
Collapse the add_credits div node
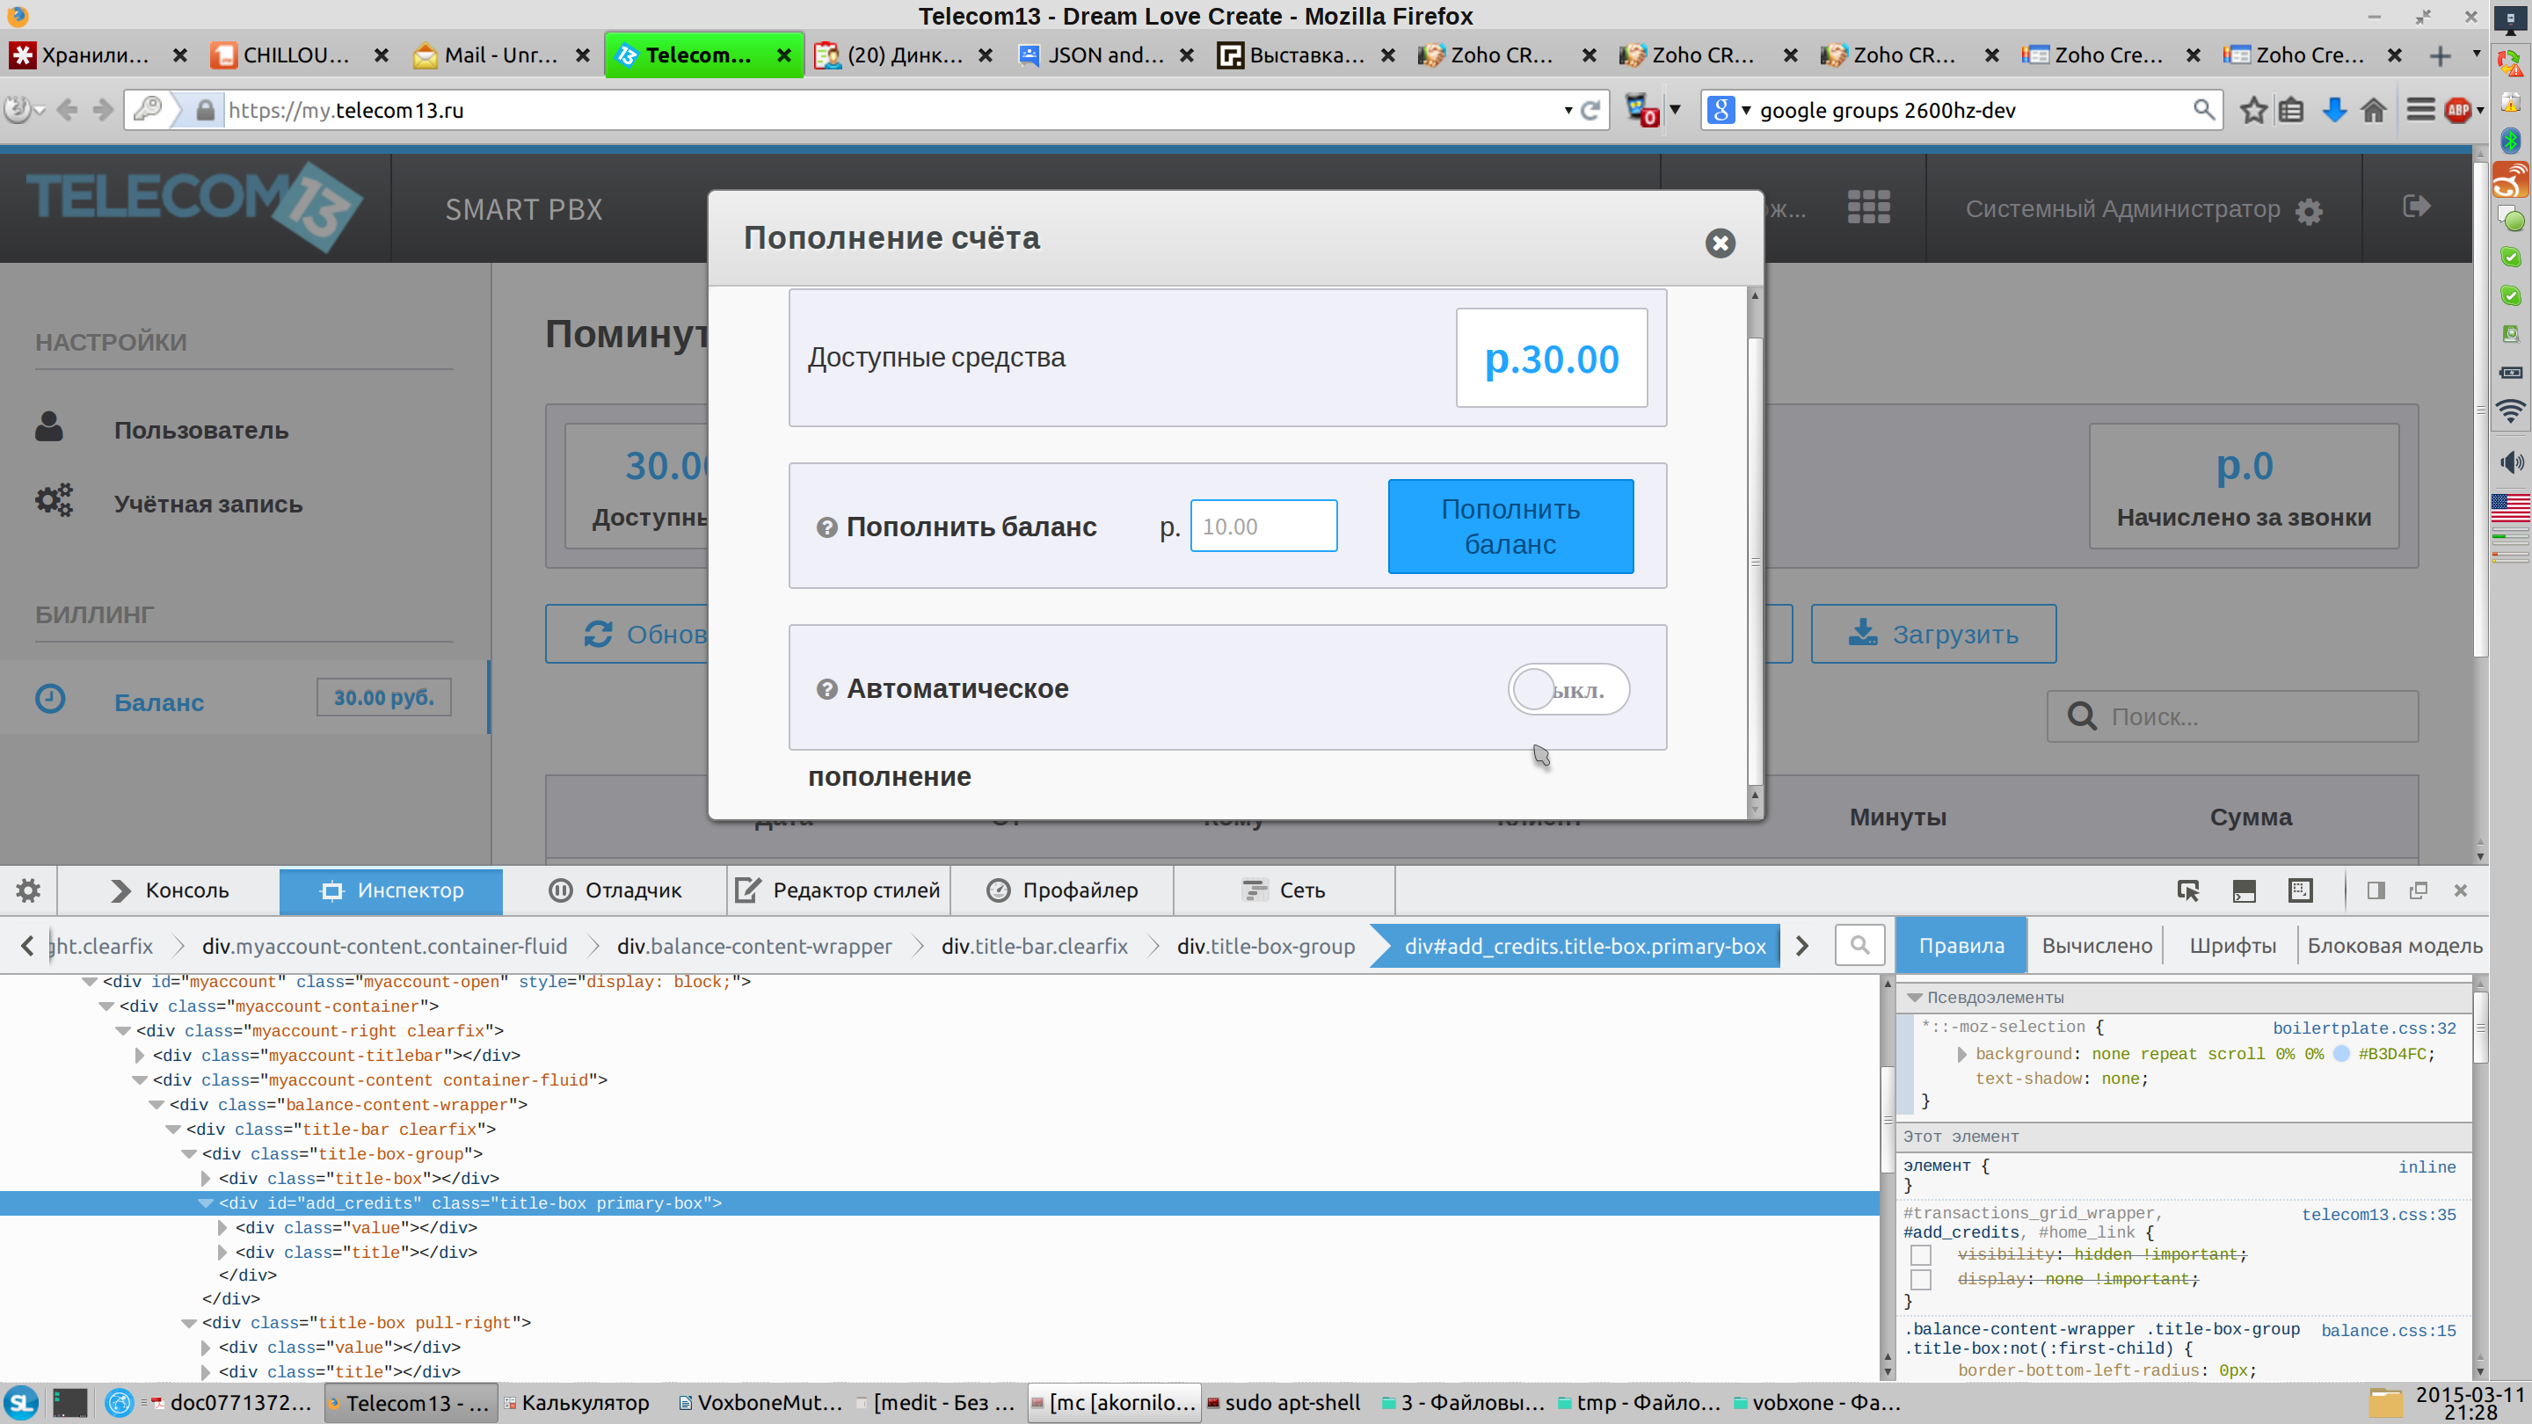point(206,1202)
